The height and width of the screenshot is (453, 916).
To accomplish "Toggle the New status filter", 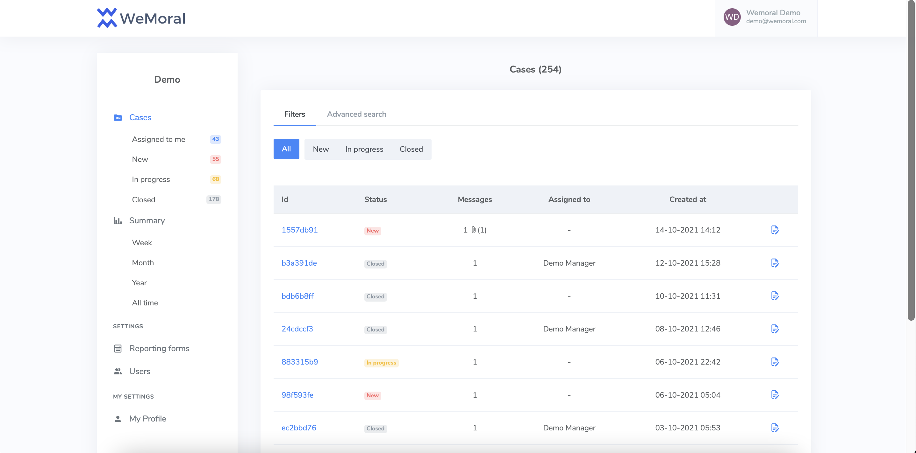I will [x=321, y=149].
